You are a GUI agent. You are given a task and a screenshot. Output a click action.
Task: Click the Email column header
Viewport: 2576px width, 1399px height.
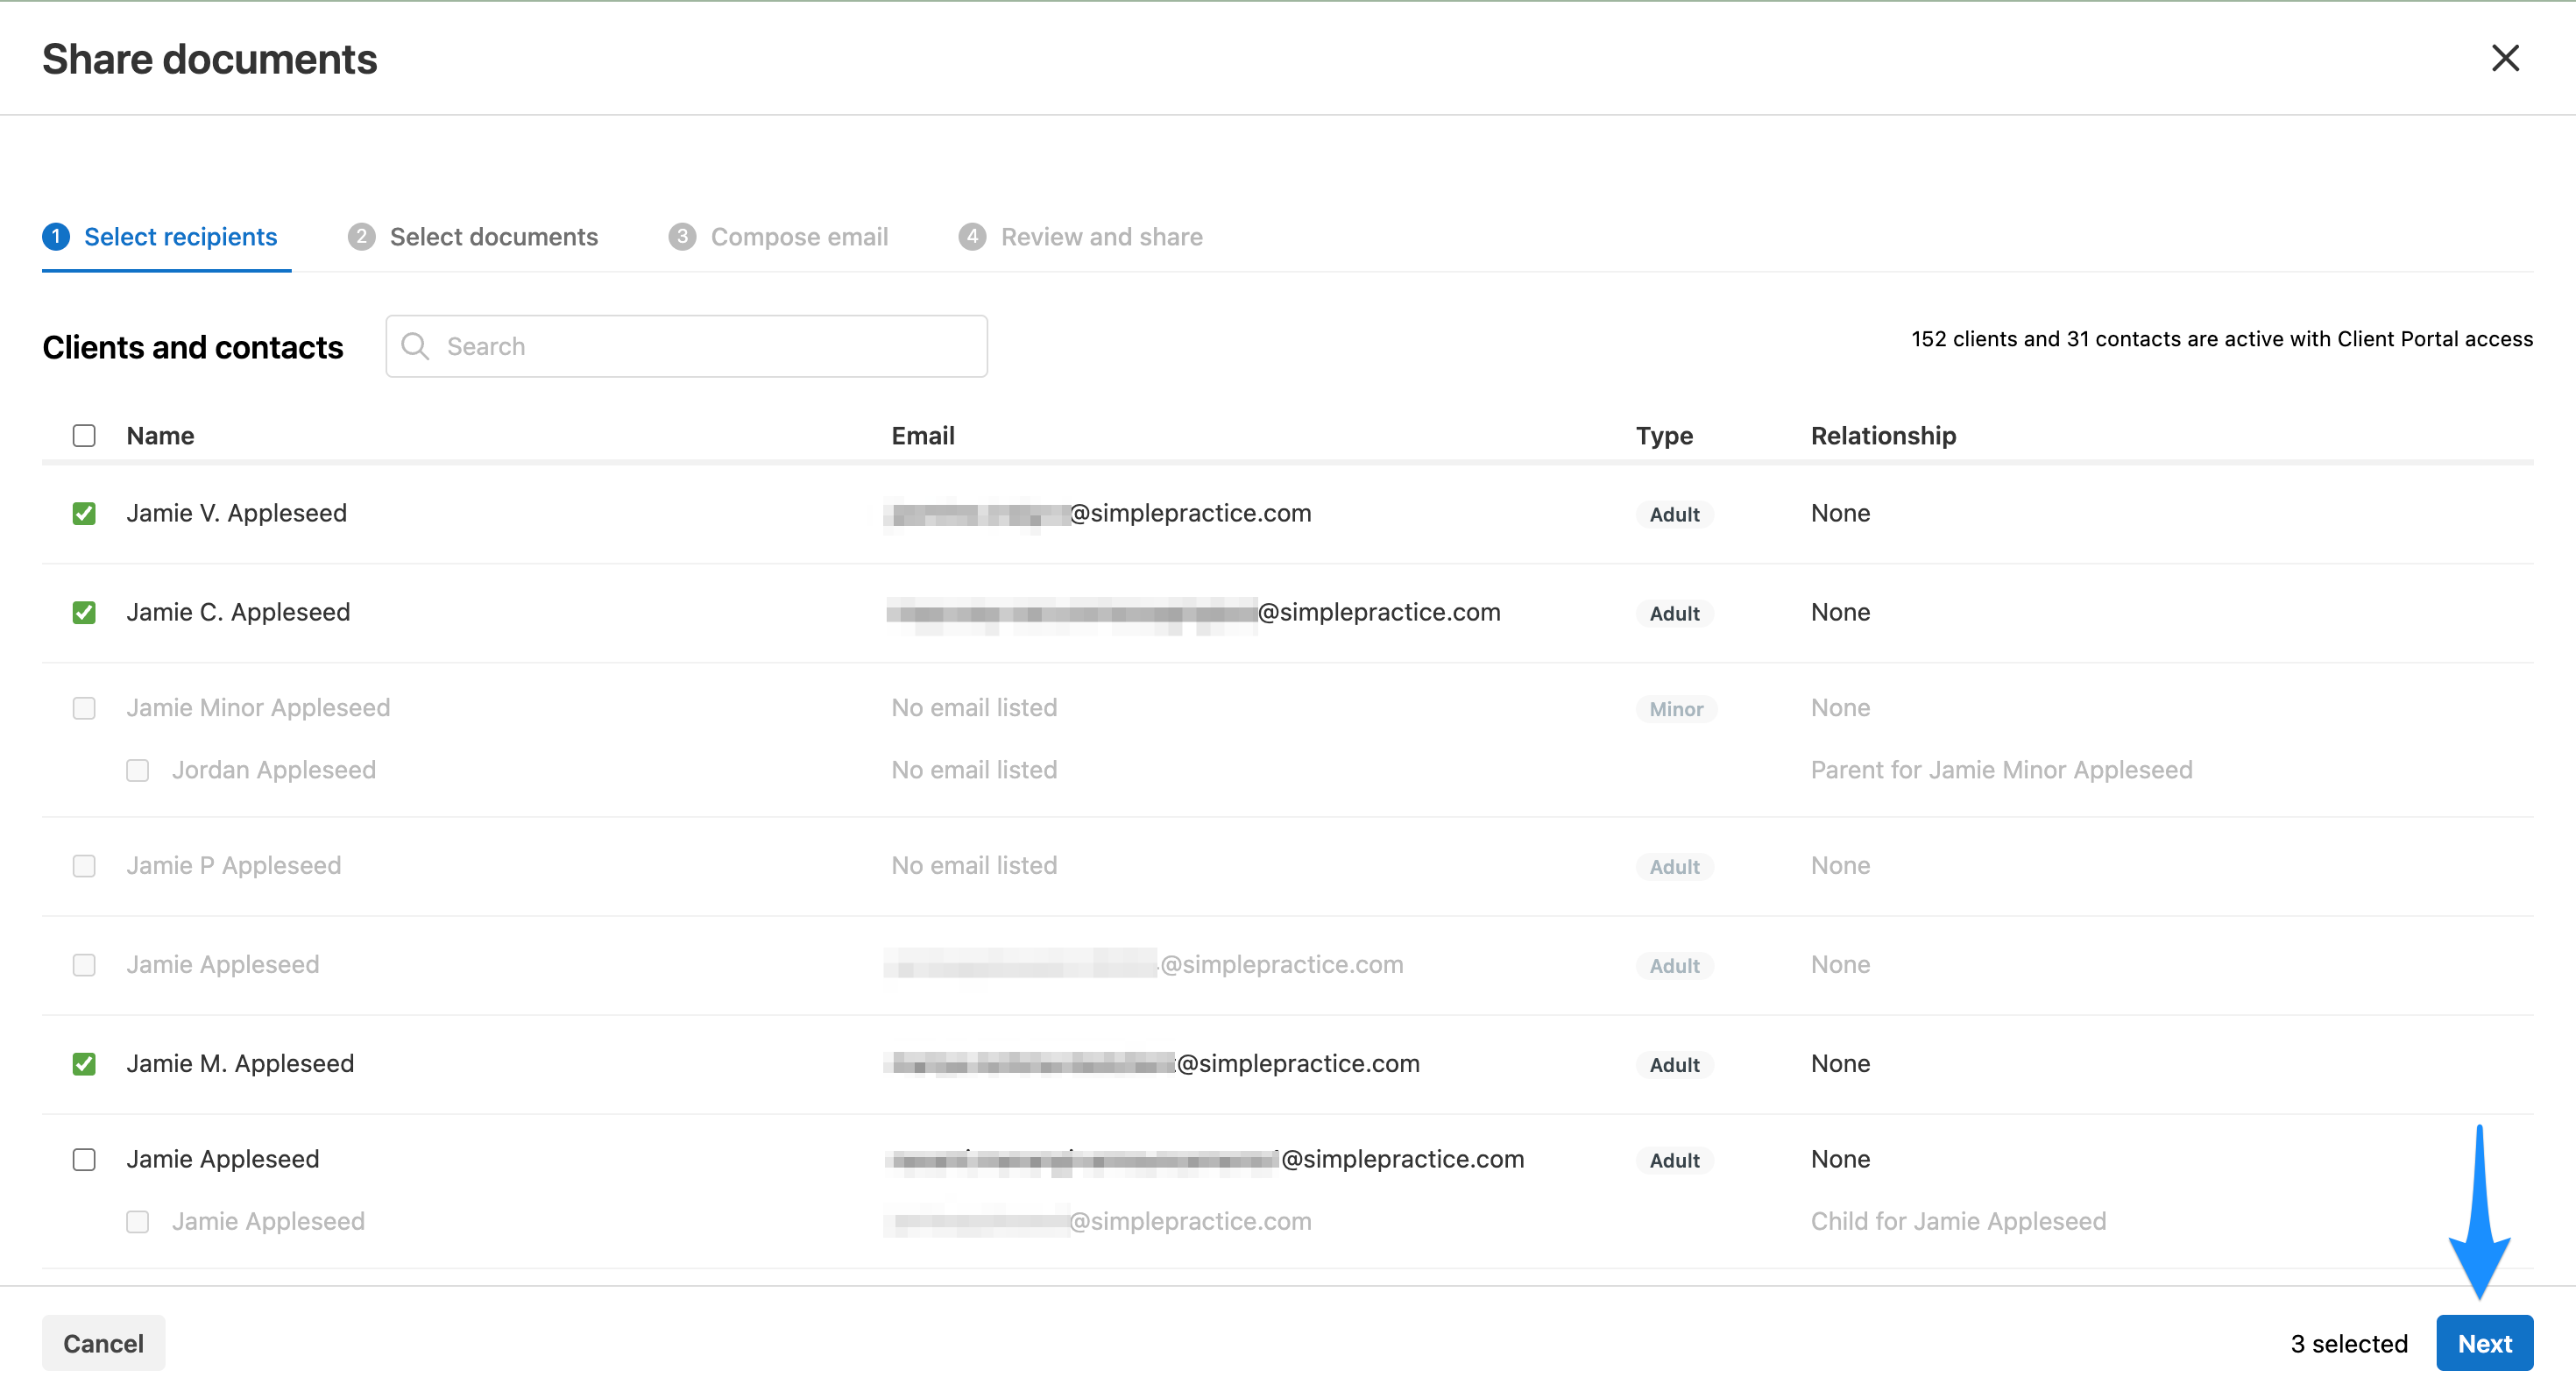[x=923, y=436]
